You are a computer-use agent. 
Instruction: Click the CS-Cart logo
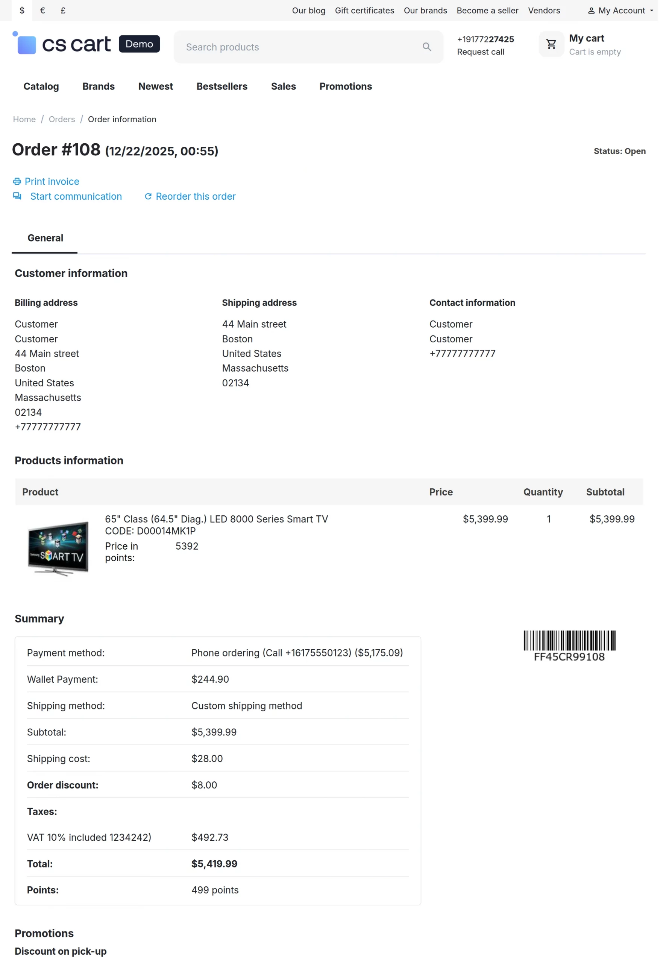click(62, 44)
